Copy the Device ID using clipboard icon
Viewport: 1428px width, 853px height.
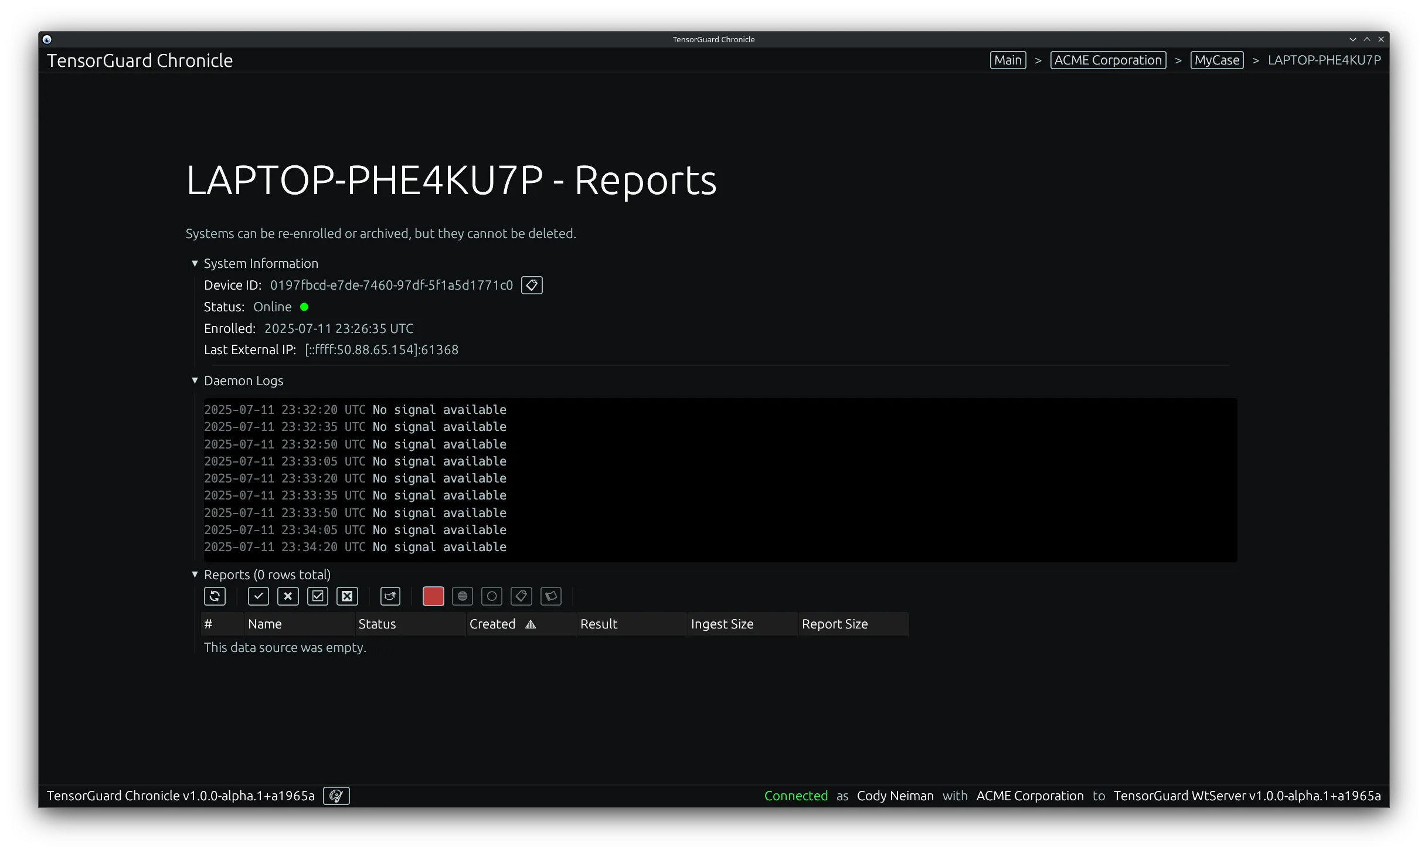532,285
